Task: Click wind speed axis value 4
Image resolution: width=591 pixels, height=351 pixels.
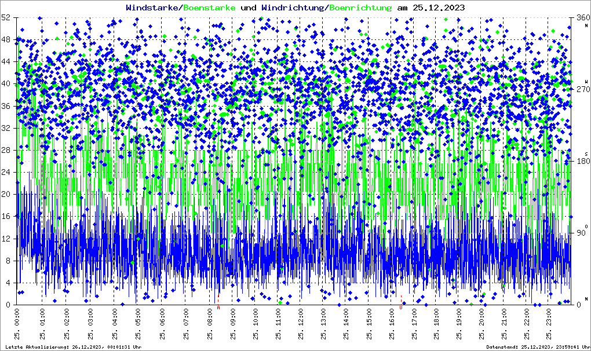Action: [8, 283]
